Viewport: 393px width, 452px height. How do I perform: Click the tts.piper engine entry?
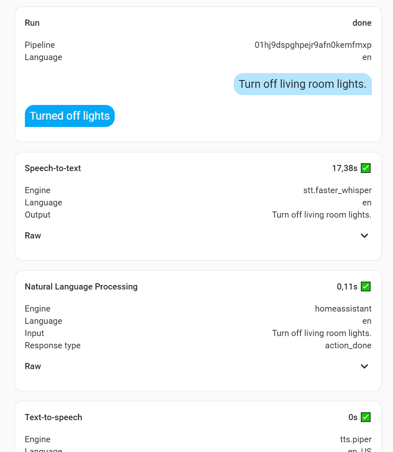point(355,439)
